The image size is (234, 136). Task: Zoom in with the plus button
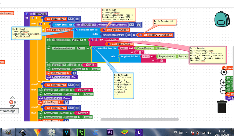coord(223,82)
